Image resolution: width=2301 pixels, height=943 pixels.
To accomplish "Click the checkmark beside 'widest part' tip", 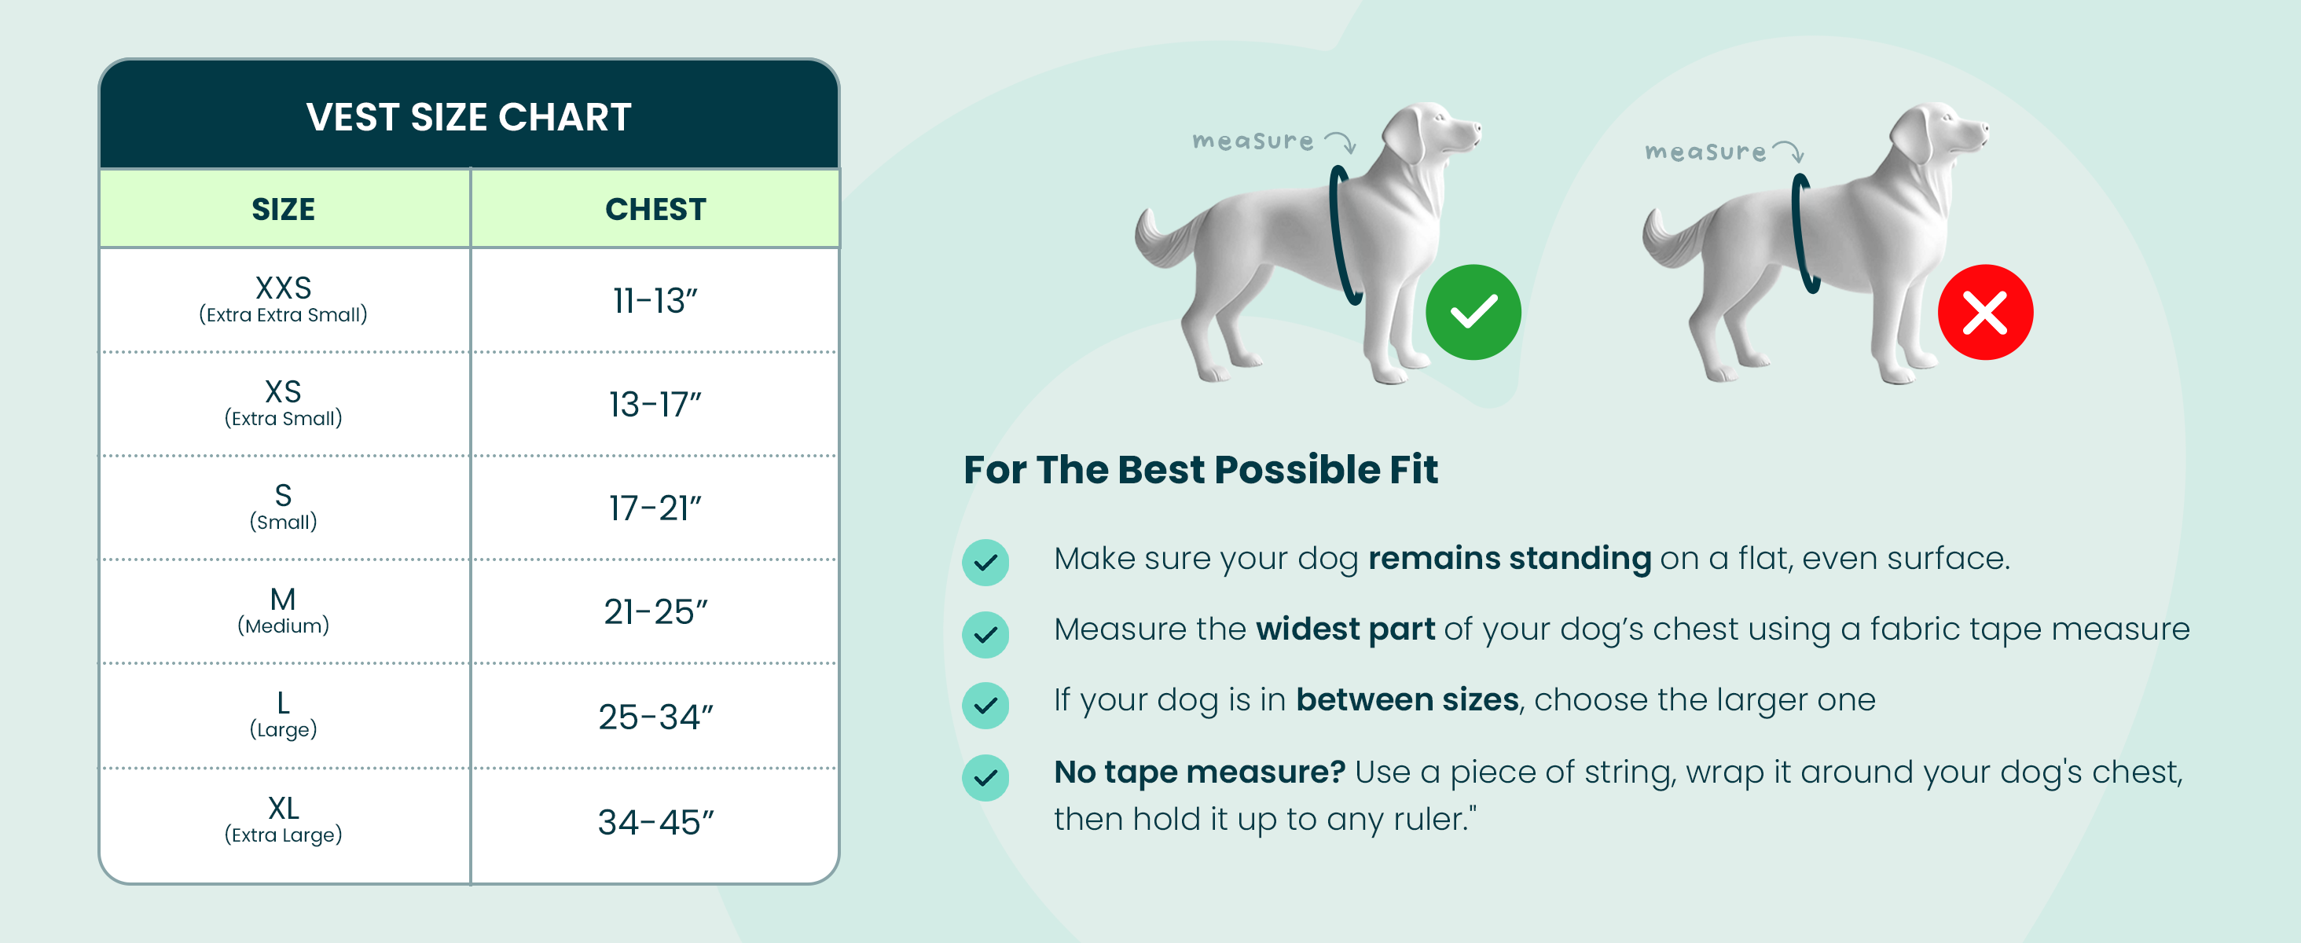I will (x=985, y=634).
